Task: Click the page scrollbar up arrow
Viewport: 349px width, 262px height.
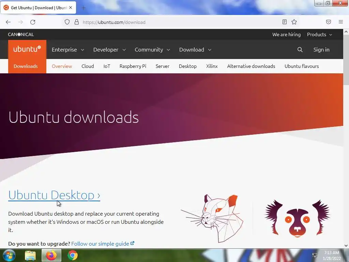Action: coord(346,32)
